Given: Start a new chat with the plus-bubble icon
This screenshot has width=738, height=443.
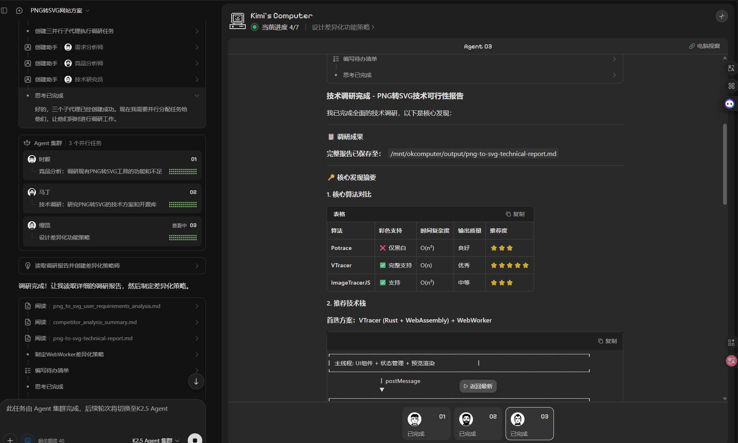Looking at the screenshot, I should pyautogui.click(x=19, y=10).
